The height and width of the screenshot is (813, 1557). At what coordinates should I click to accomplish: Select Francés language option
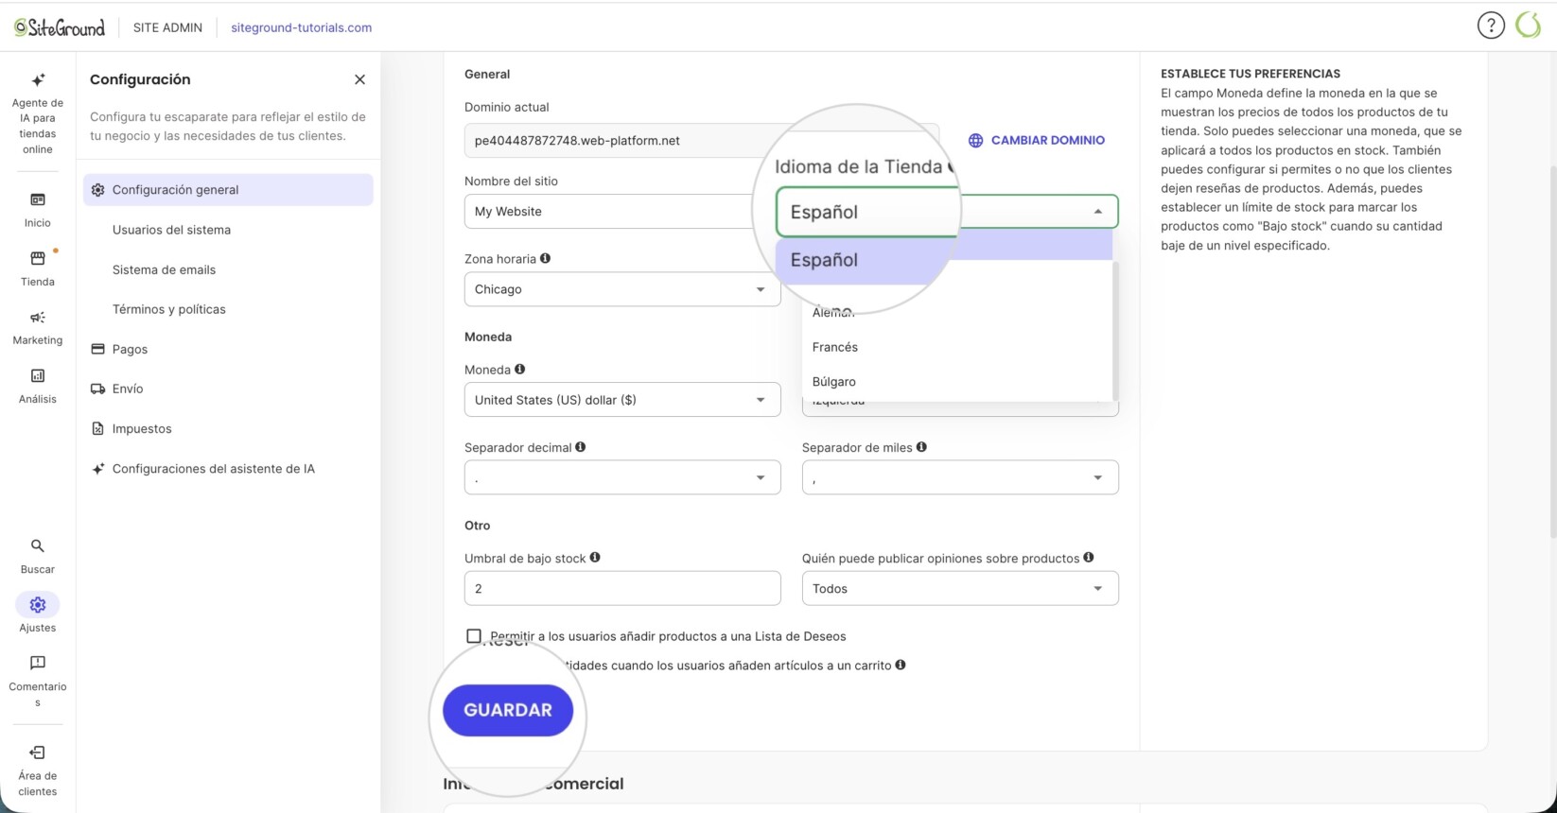point(957,347)
